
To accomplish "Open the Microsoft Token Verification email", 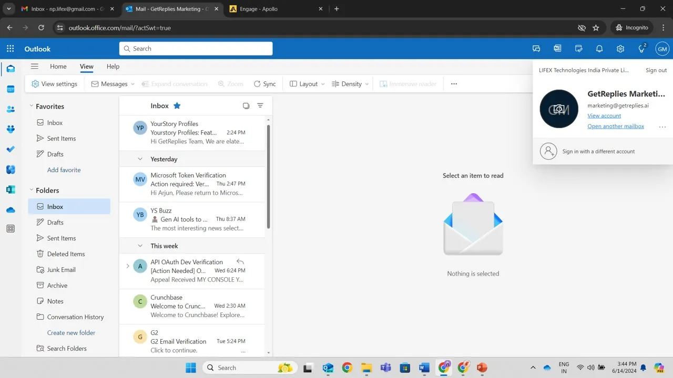I will coord(192,184).
